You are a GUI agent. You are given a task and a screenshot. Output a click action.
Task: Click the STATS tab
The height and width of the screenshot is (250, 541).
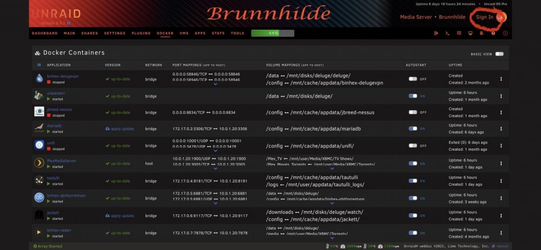(218, 33)
